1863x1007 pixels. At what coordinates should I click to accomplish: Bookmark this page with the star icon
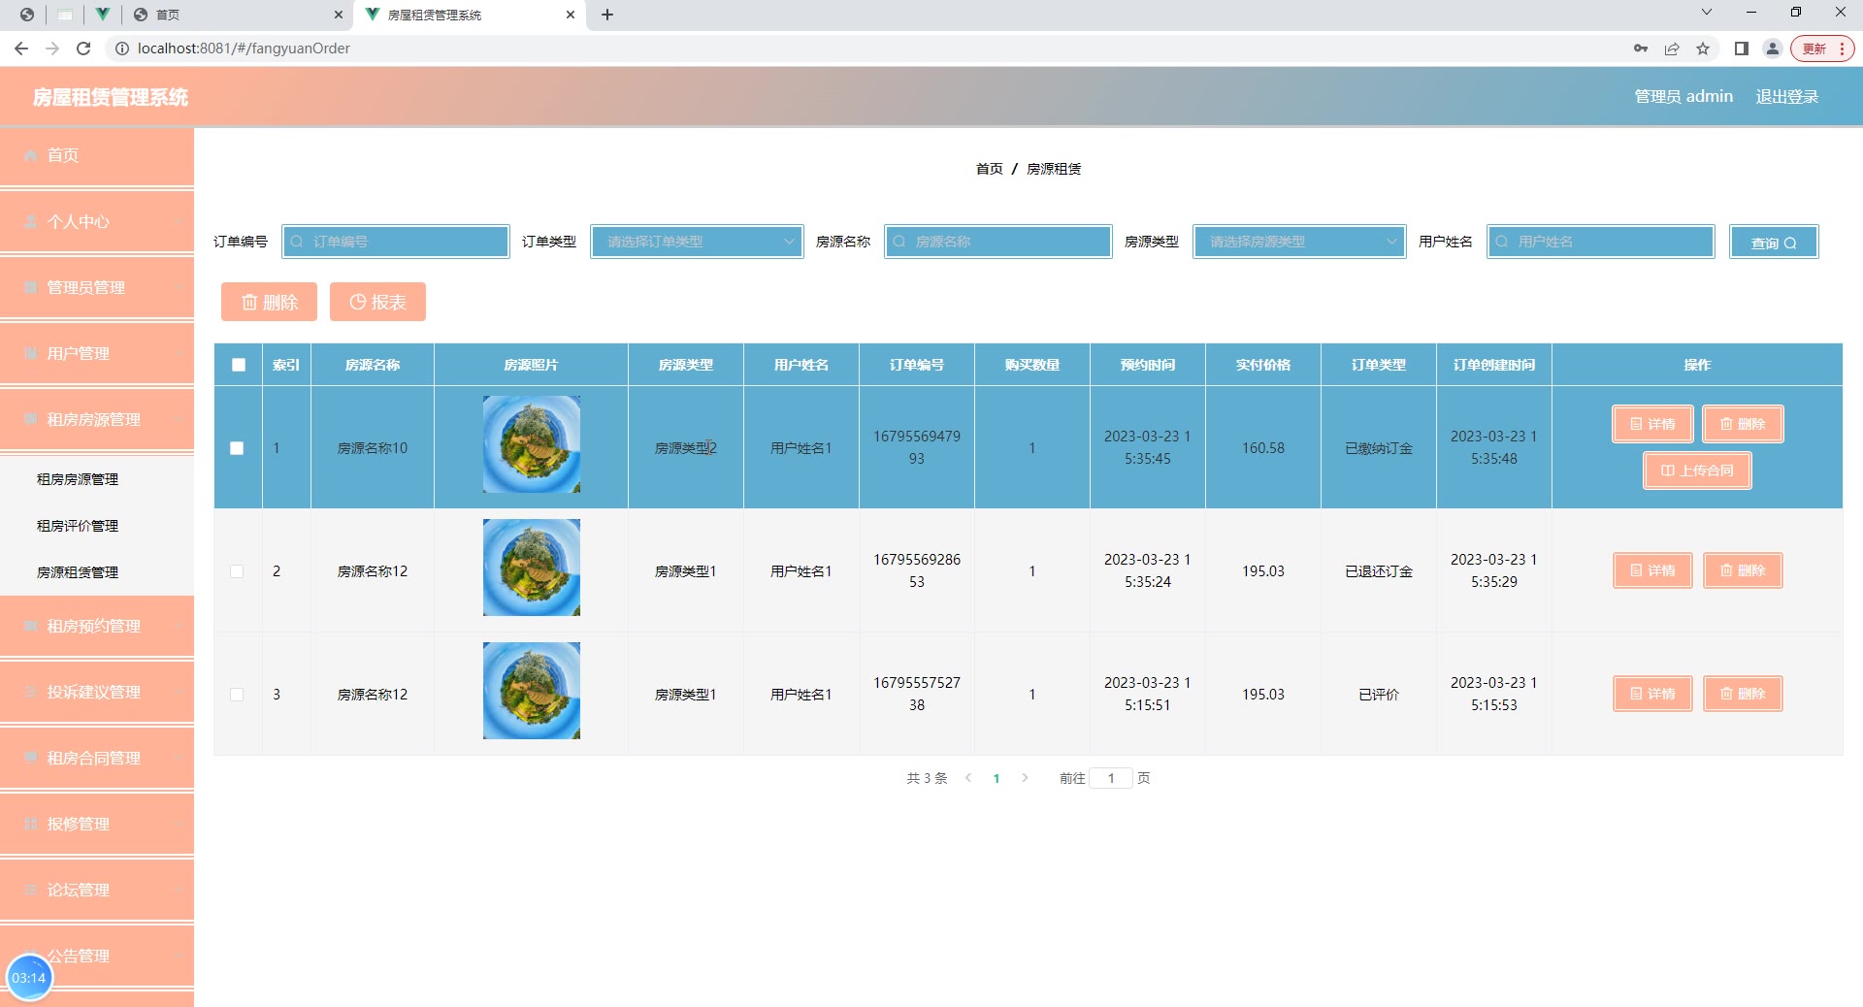click(1703, 49)
